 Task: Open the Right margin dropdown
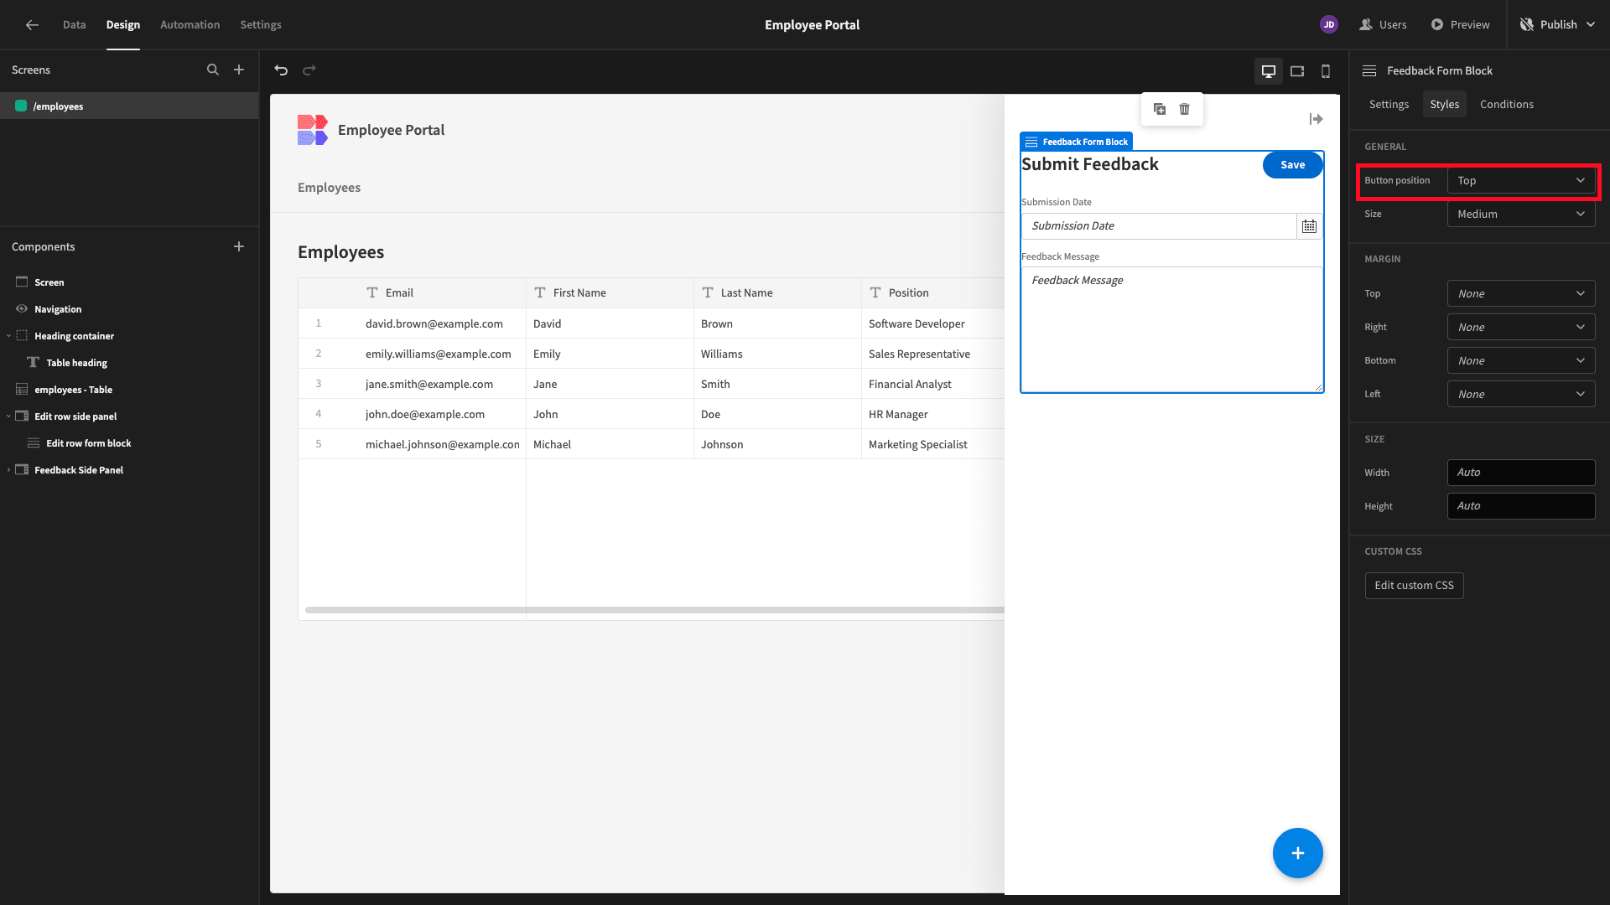pos(1521,328)
